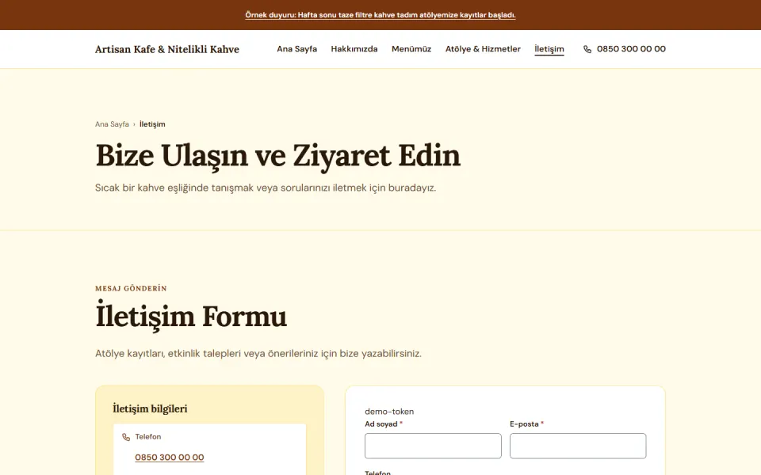Click the Ana Sayfa breadcrumb link
The height and width of the screenshot is (475, 761).
click(112, 124)
